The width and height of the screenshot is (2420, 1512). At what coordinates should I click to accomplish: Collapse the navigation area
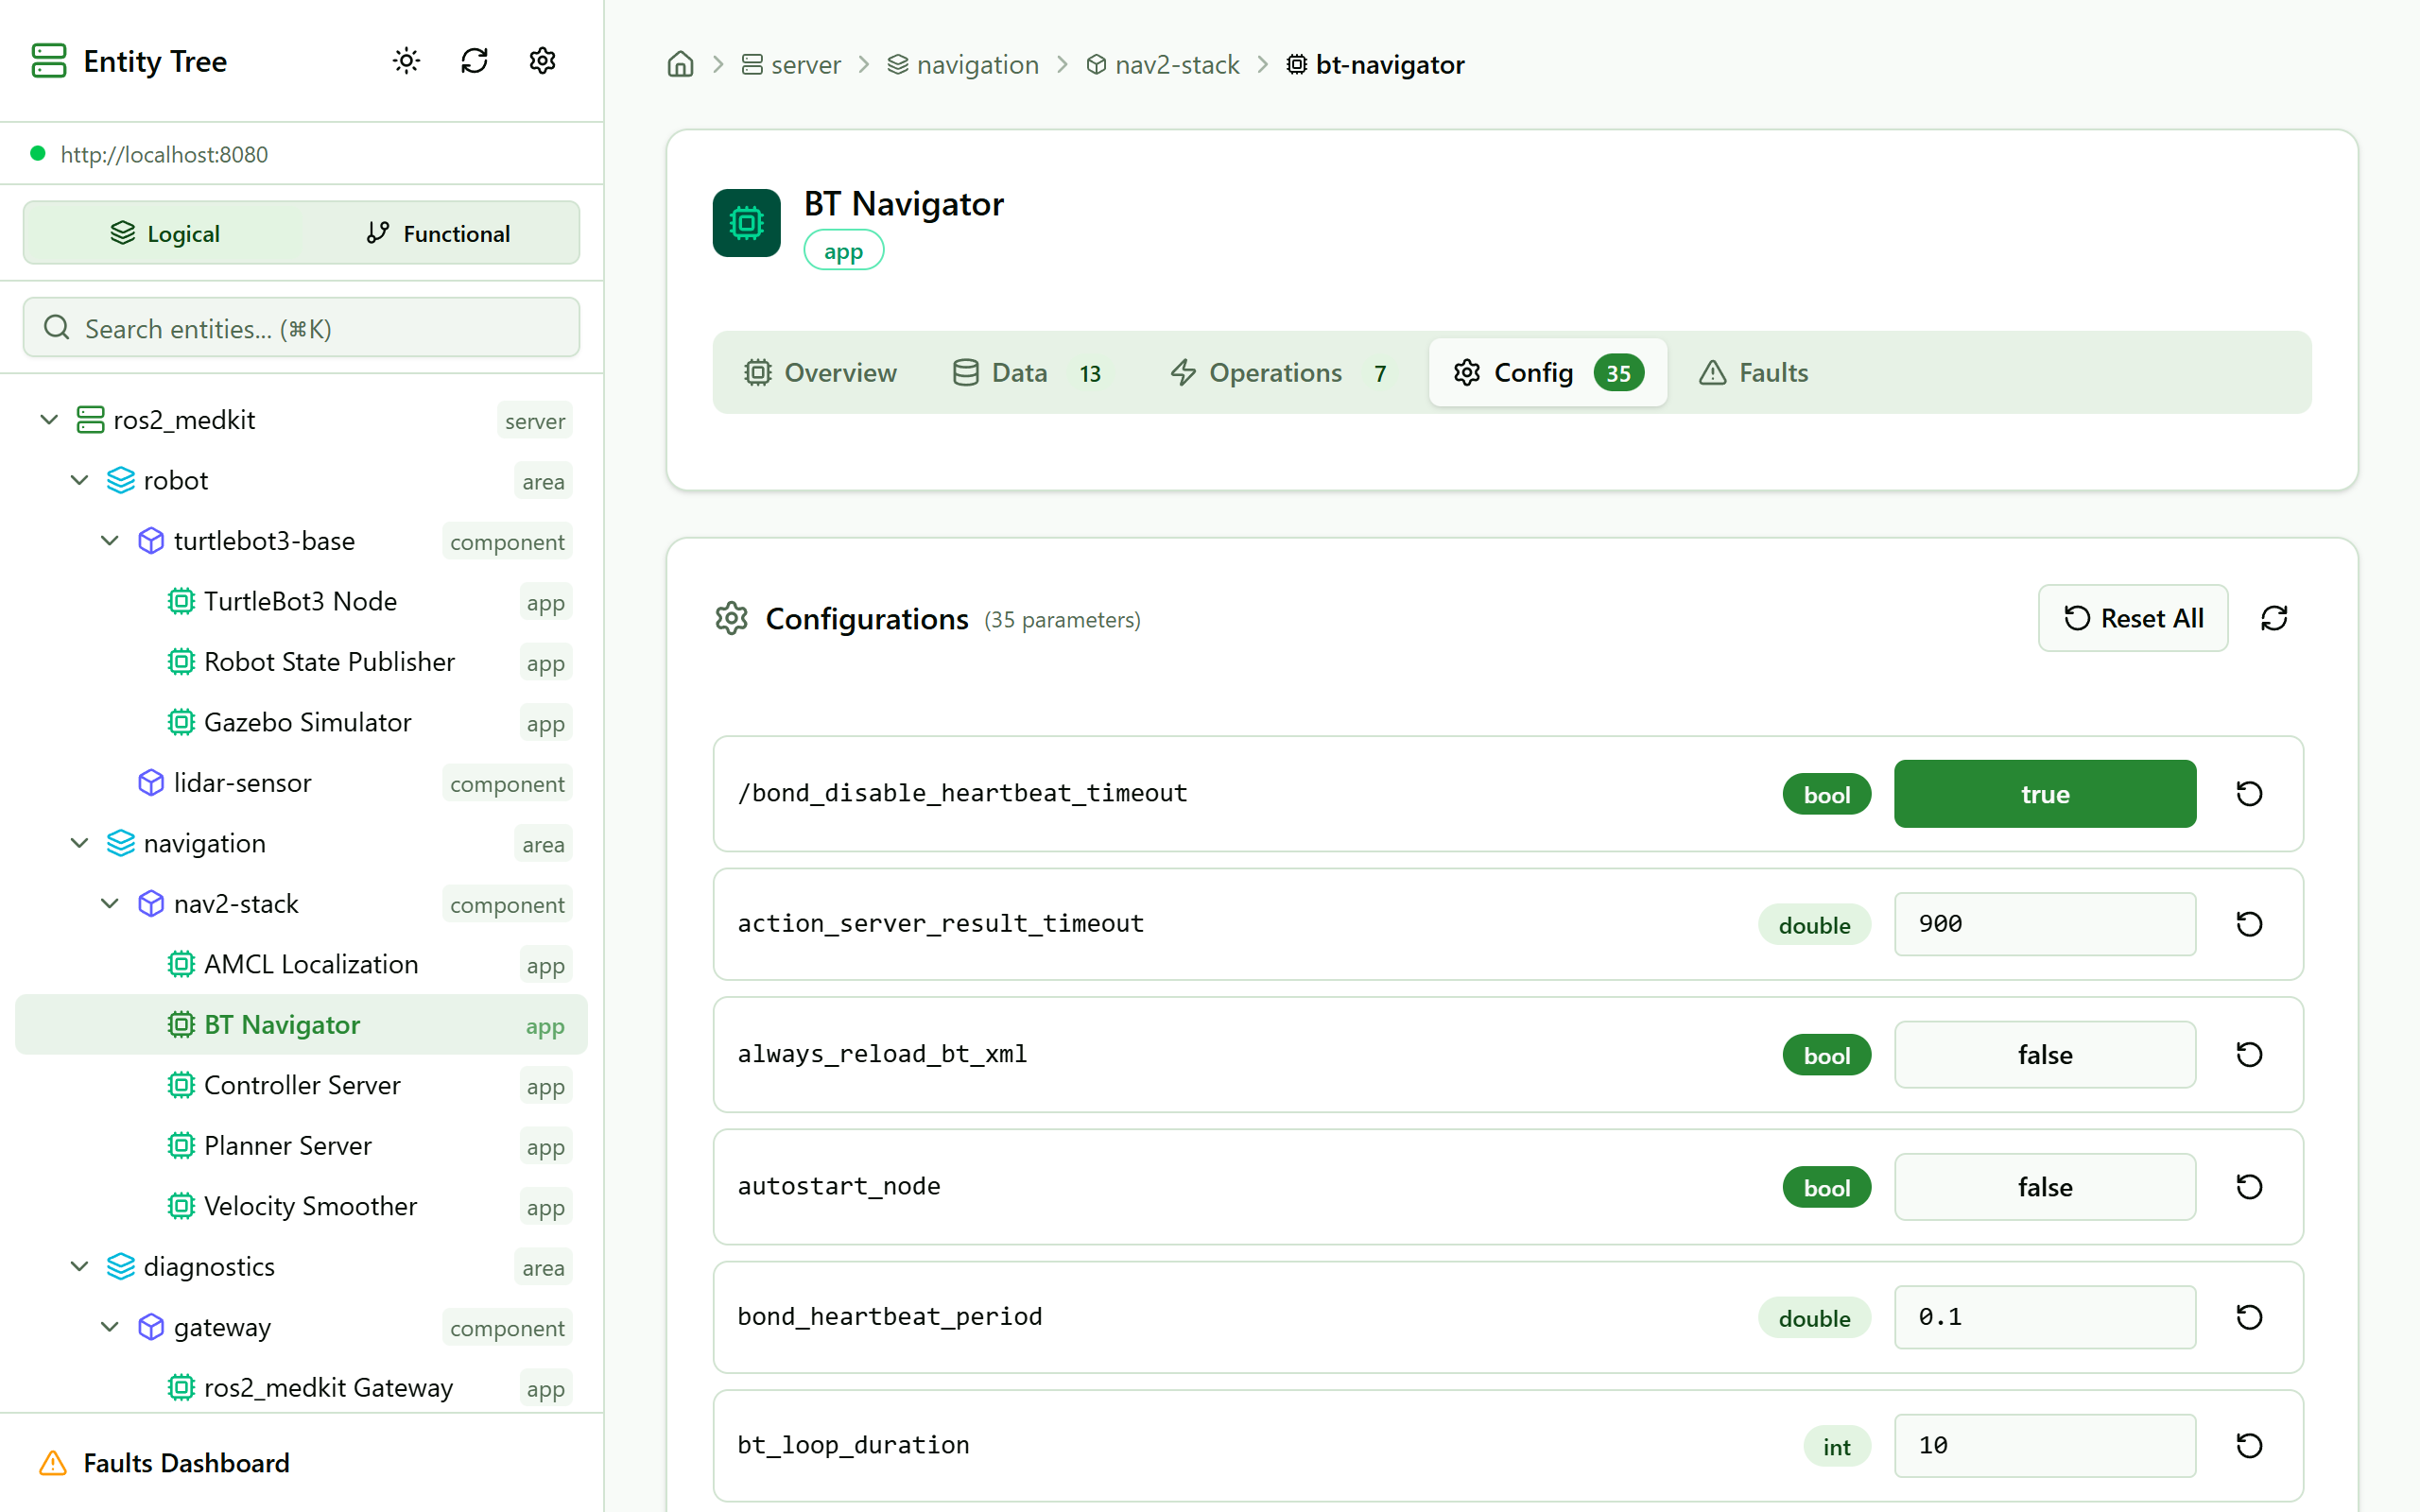(x=80, y=843)
